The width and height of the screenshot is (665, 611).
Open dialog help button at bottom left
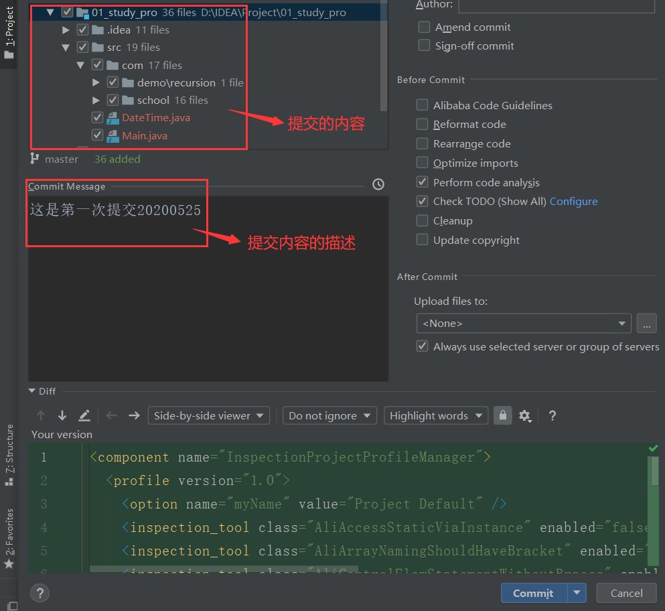pos(40,593)
